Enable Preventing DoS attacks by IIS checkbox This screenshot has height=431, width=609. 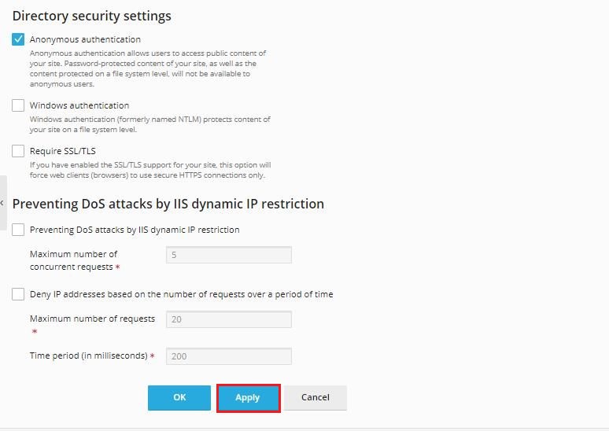coord(18,230)
